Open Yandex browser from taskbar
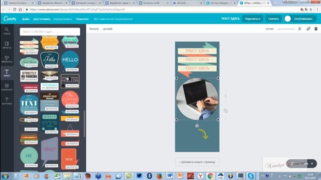This screenshot has width=321, height=180. coord(201,176)
